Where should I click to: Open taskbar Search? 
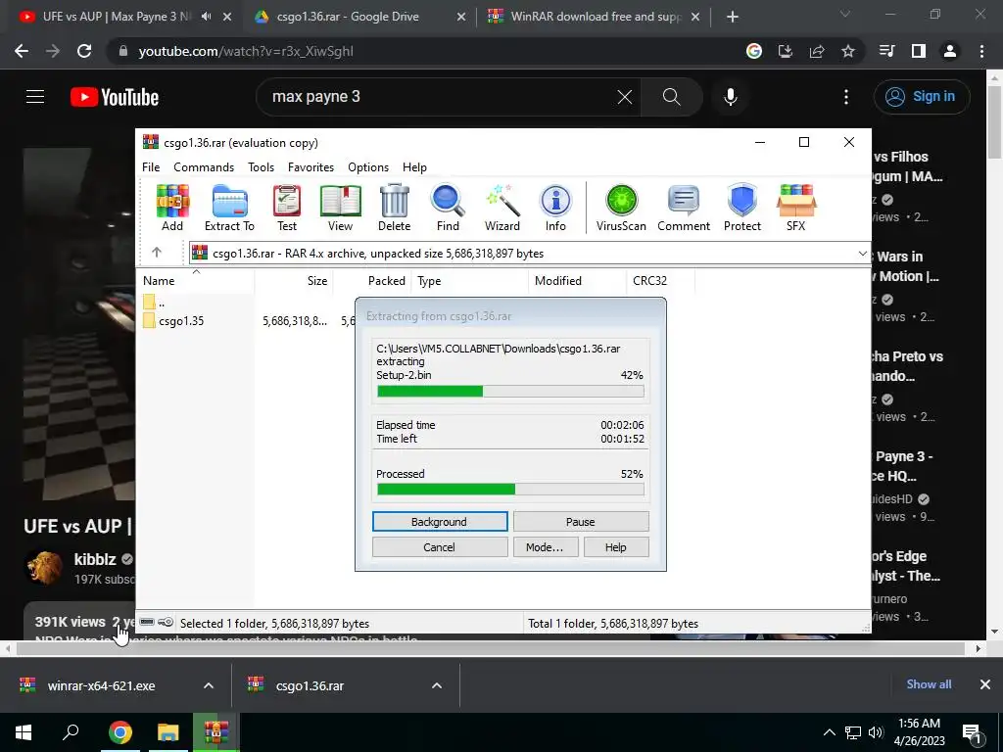pyautogui.click(x=71, y=732)
